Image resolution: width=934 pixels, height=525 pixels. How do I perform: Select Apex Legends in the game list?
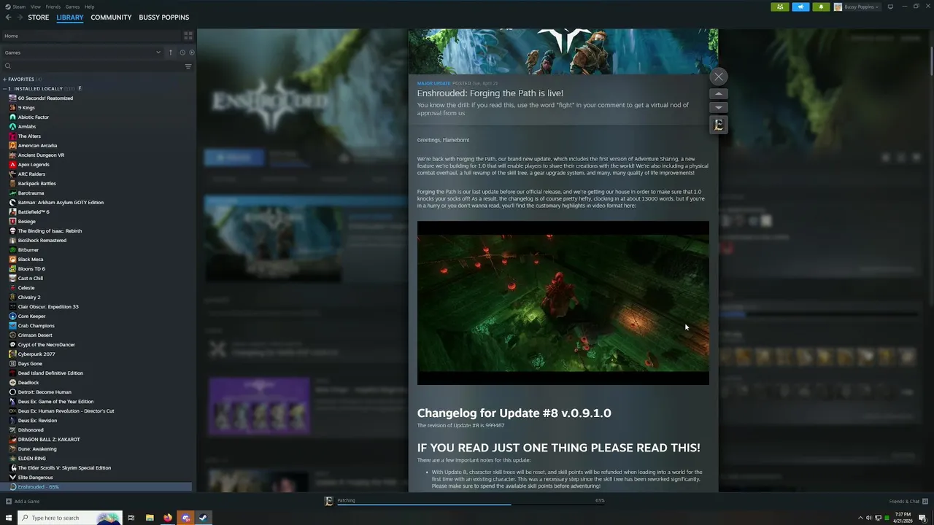pos(34,165)
